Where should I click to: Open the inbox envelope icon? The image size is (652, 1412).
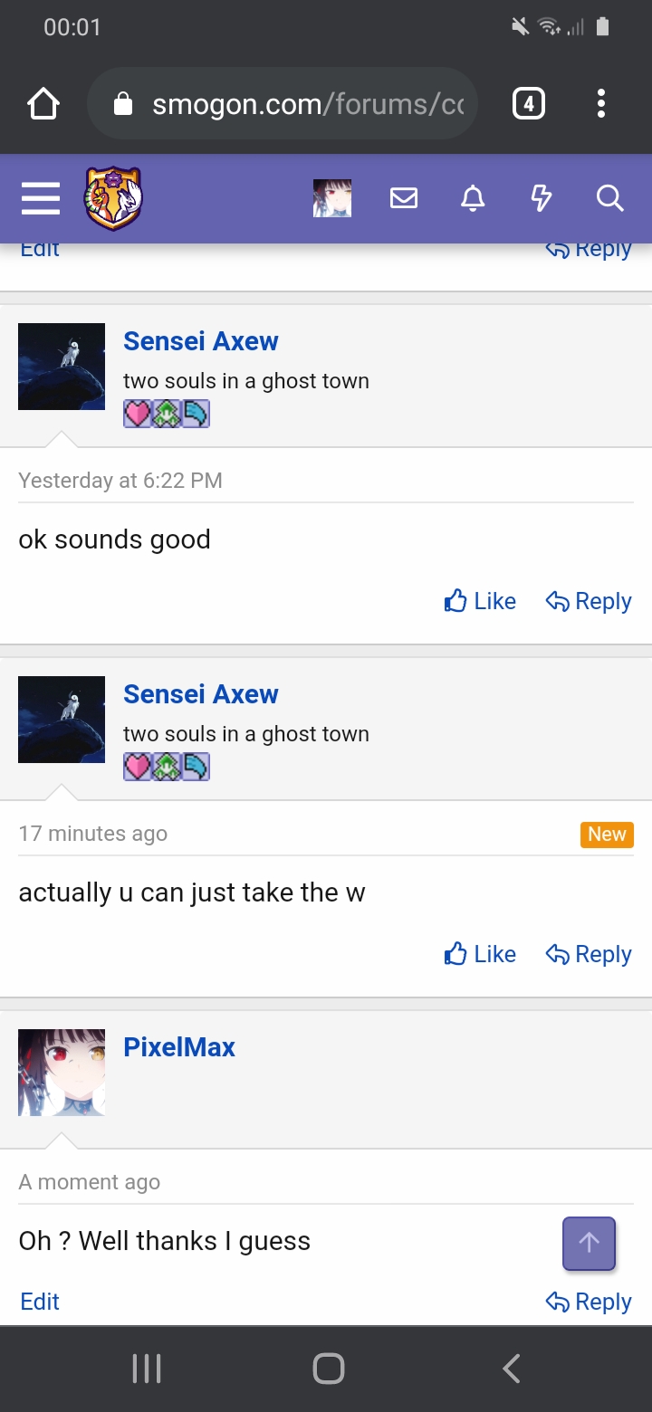click(x=404, y=198)
